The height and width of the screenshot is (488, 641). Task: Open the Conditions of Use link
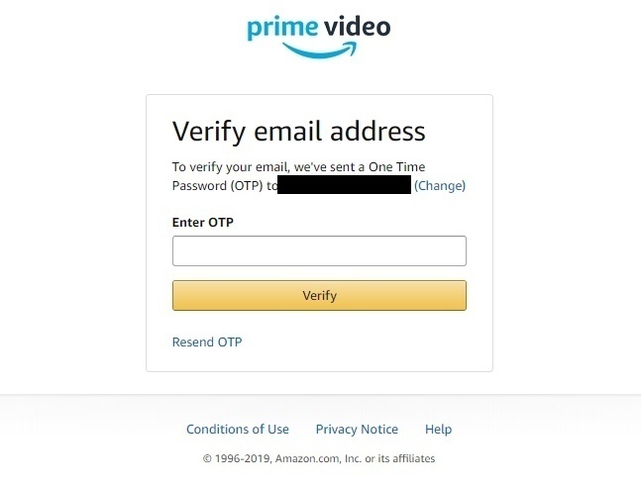[x=238, y=430]
